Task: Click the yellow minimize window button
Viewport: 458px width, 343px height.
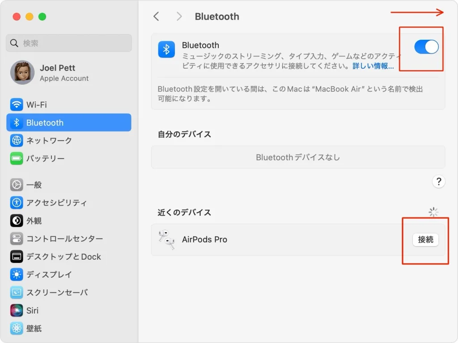Action: pyautogui.click(x=30, y=17)
